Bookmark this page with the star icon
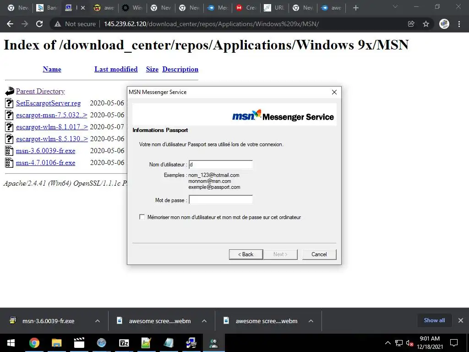The width and height of the screenshot is (469, 352). tap(426, 24)
